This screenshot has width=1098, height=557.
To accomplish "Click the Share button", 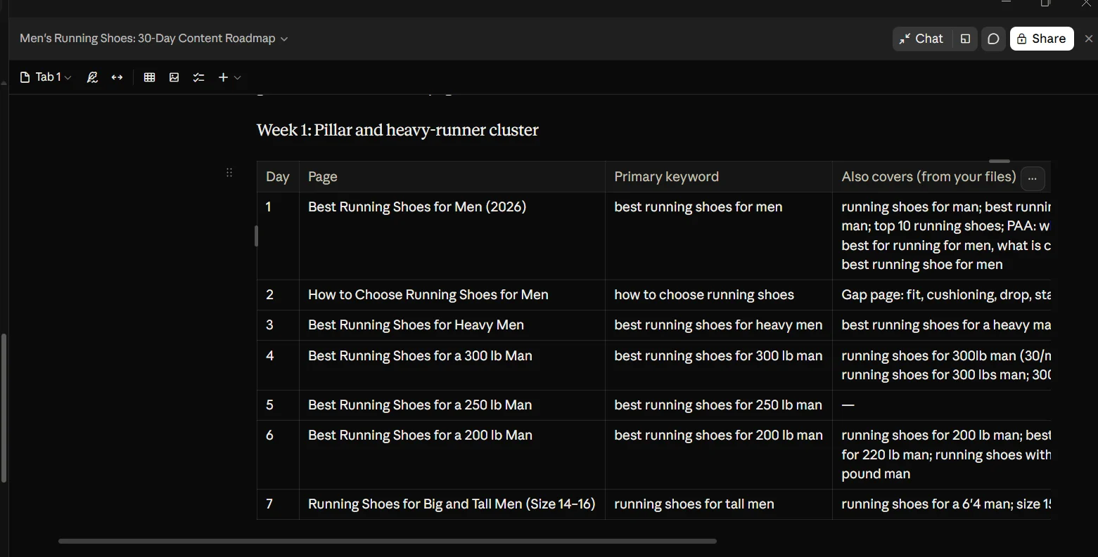I will coord(1042,39).
